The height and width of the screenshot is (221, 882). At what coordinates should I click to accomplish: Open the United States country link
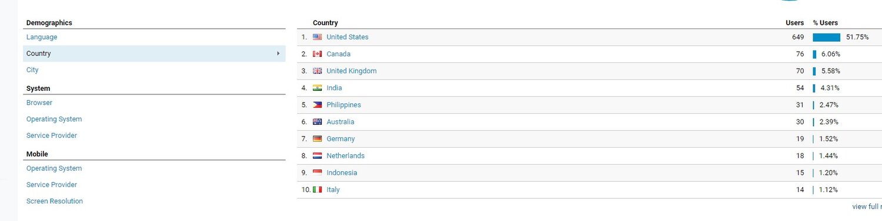[x=348, y=37]
